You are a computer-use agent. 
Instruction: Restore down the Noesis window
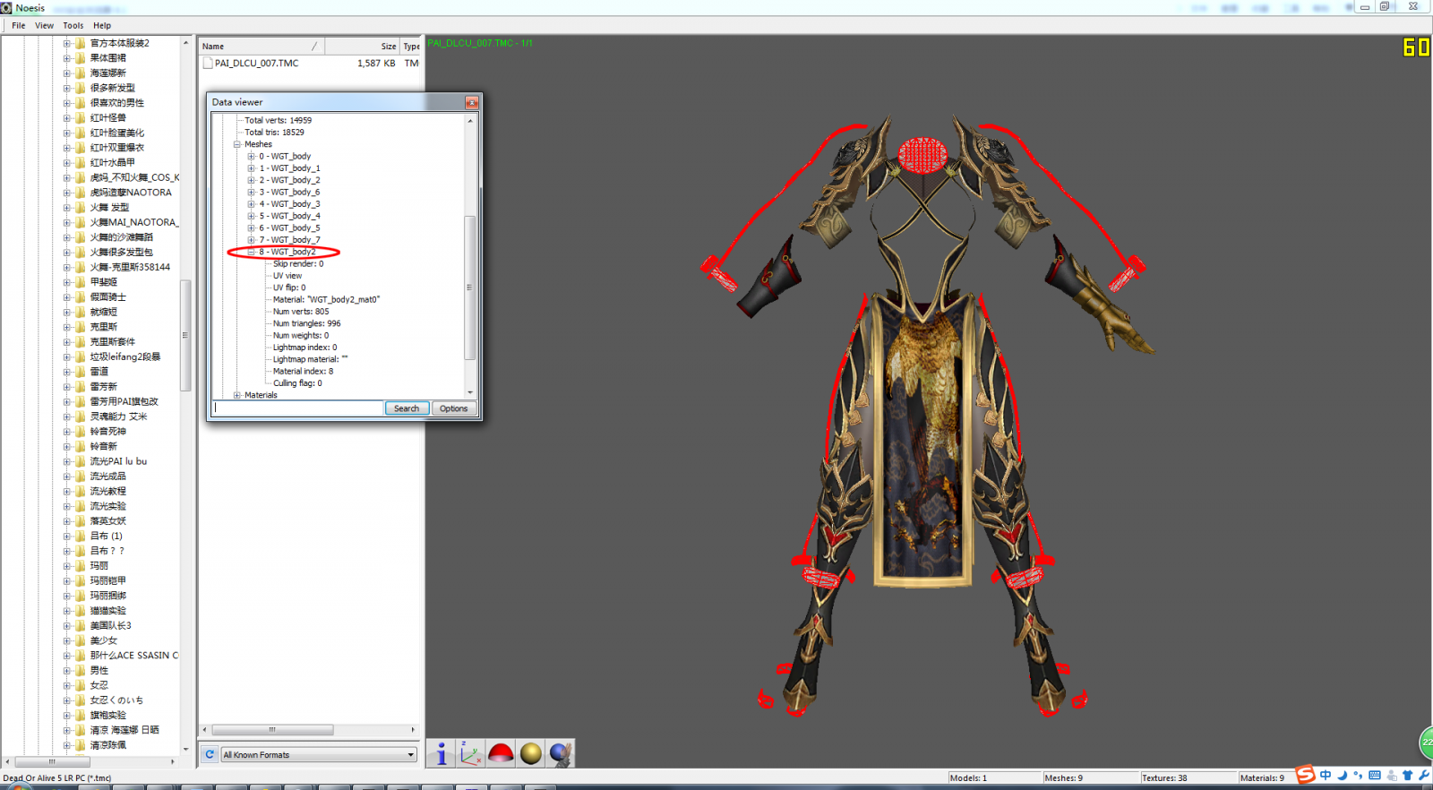(1385, 6)
